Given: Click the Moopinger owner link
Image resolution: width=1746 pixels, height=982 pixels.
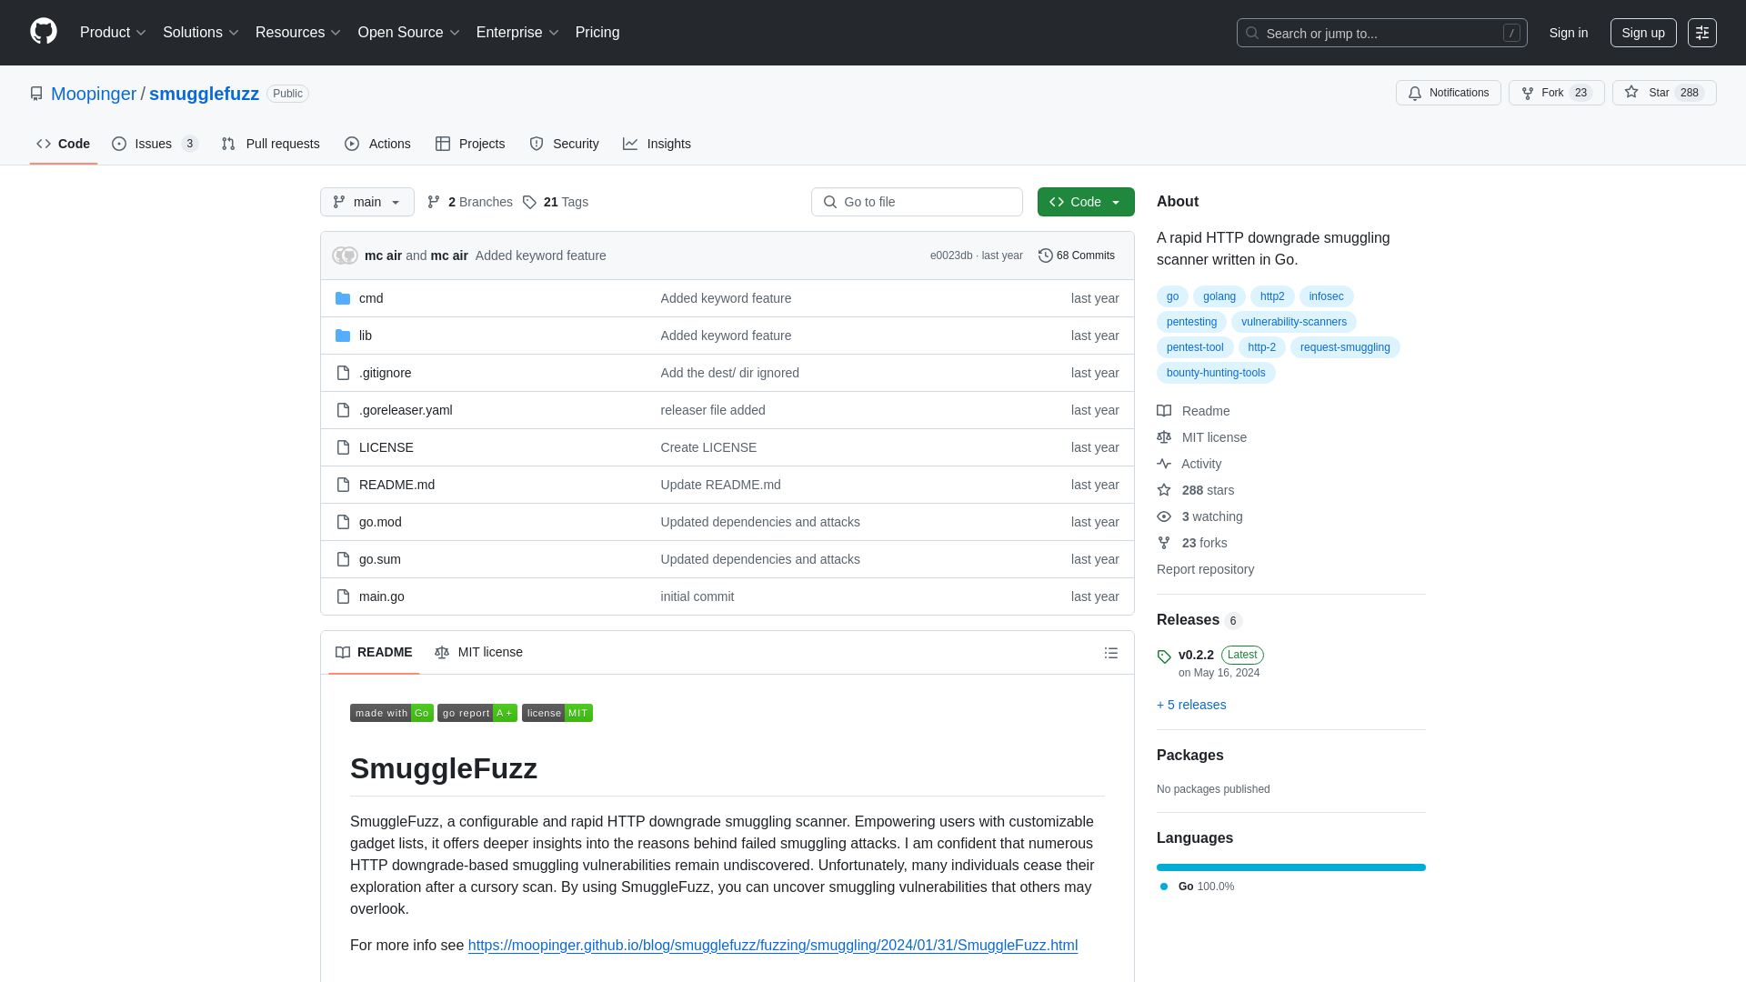Looking at the screenshot, I should click(94, 94).
